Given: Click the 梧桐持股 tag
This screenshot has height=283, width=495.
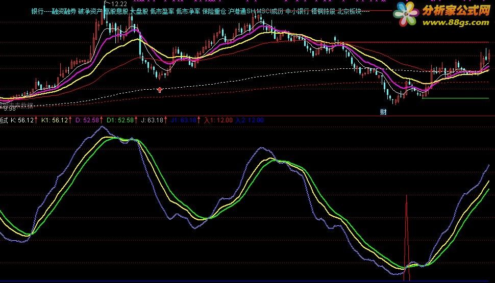Looking at the screenshot, I should coord(323,12).
